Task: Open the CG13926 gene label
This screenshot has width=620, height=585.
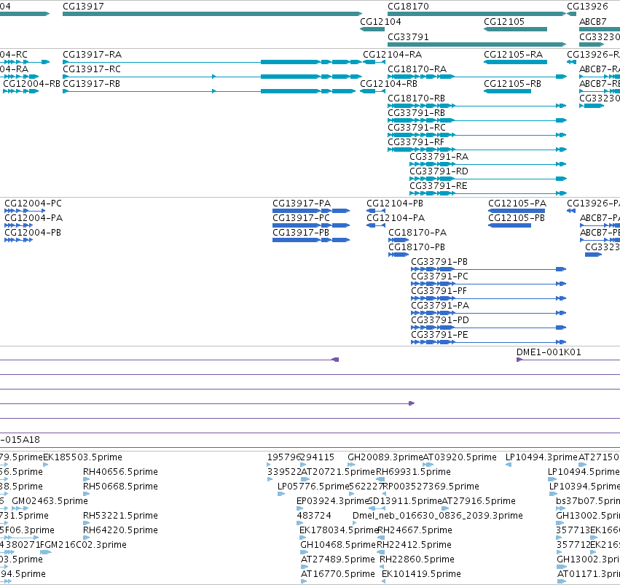Action: pos(587,7)
